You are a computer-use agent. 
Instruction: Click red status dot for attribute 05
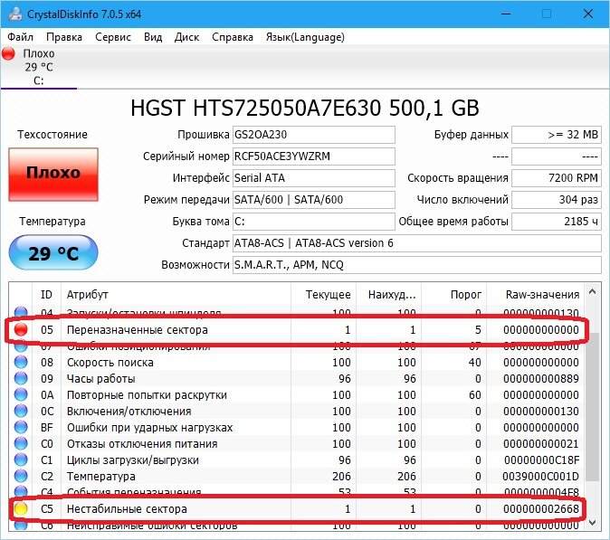[21, 329]
